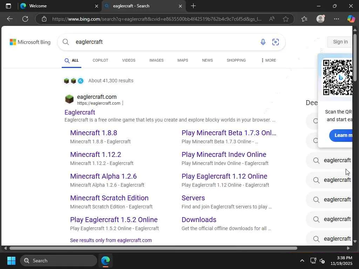Image resolution: width=359 pixels, height=269 pixels.
Task: Open Read Aloud in the address bar
Action: coord(272,19)
